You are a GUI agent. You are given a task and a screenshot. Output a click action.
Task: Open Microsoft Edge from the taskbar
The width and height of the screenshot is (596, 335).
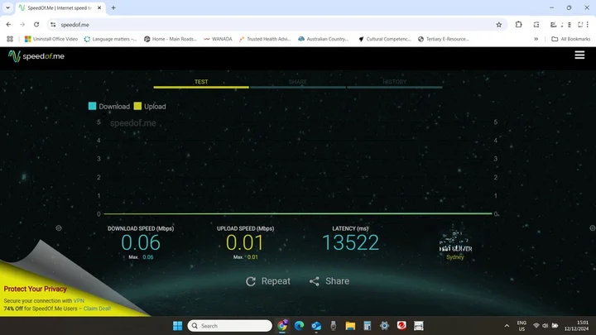tap(299, 326)
